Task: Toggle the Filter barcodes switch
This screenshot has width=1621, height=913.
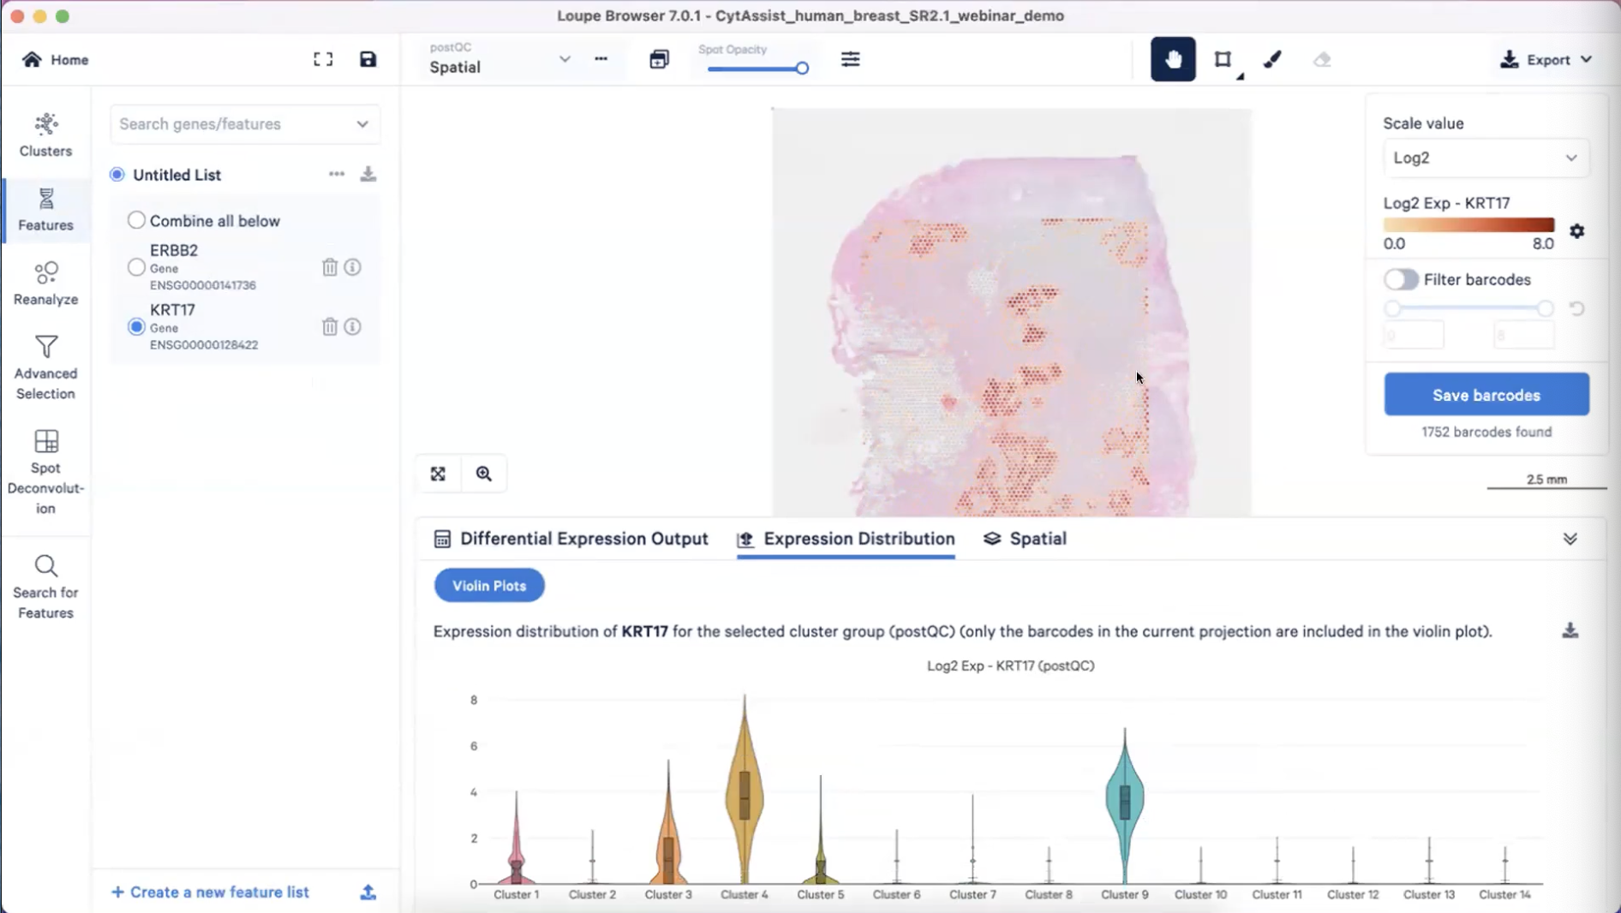Action: (x=1401, y=279)
